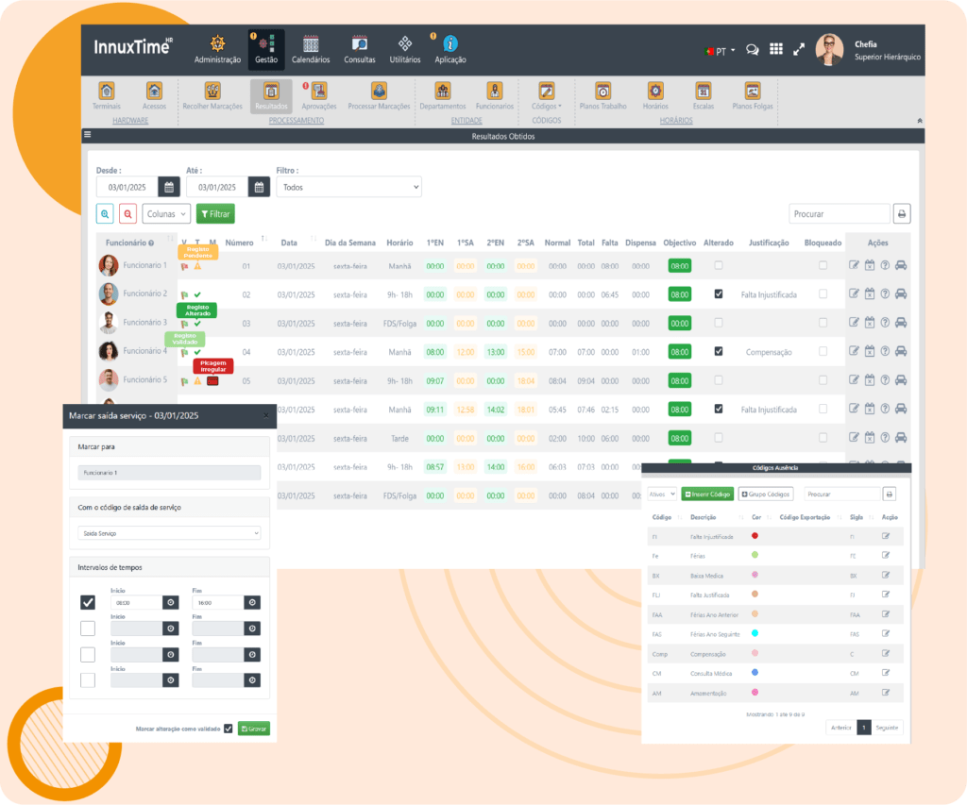Viewport: 967px width, 805px height.
Task: Click the Processar Marcações icon
Action: point(379,95)
